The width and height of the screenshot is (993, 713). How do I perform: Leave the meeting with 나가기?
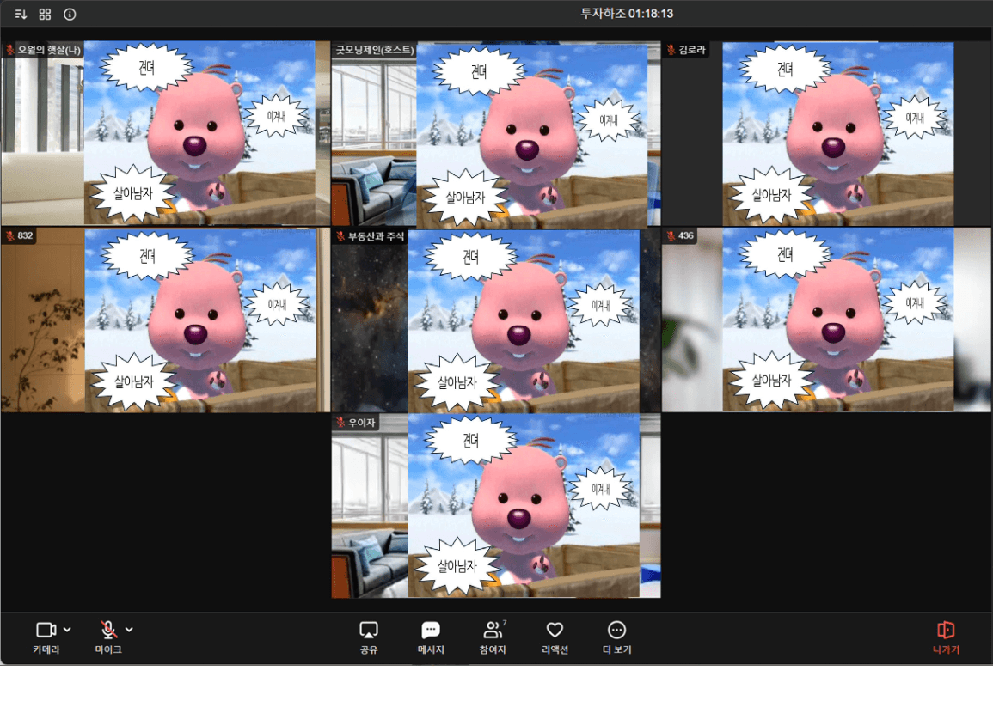coord(946,637)
